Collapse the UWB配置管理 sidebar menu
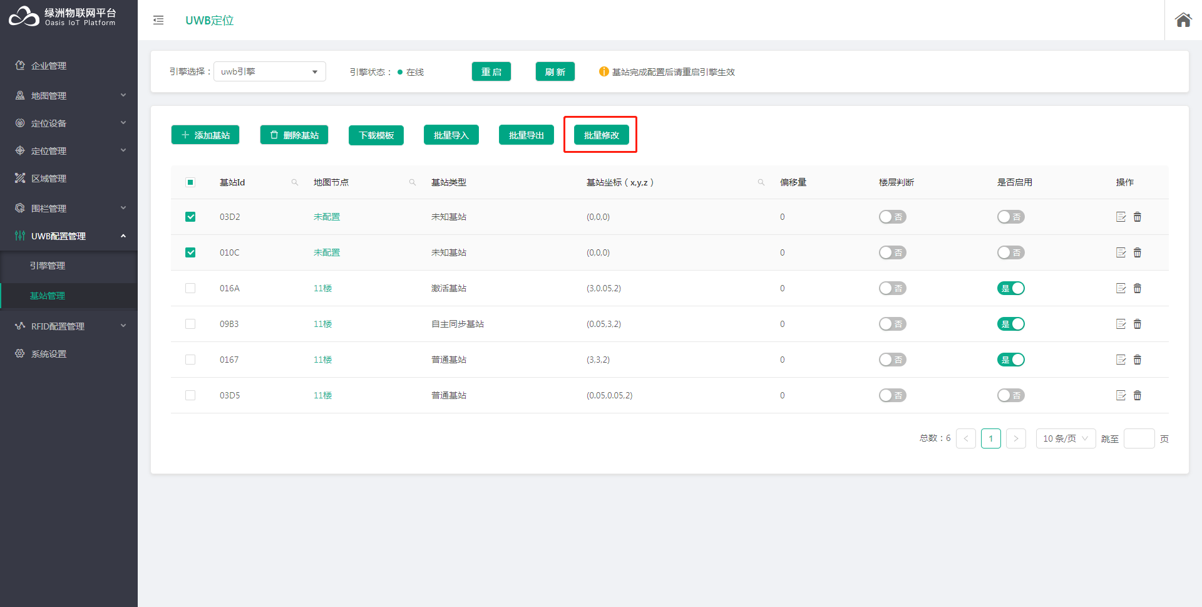Image resolution: width=1202 pixels, height=607 pixels. pyautogui.click(x=69, y=236)
